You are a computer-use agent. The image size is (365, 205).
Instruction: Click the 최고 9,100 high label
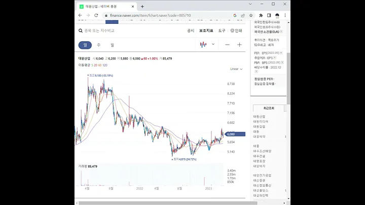[x=100, y=76]
